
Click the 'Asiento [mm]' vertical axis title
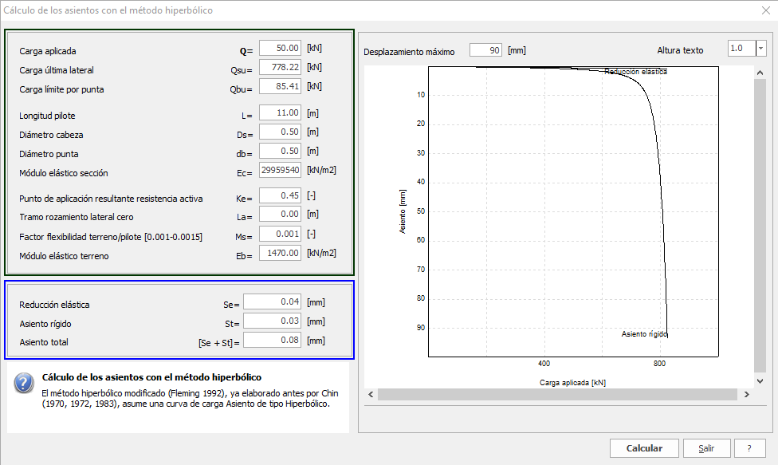tap(403, 211)
